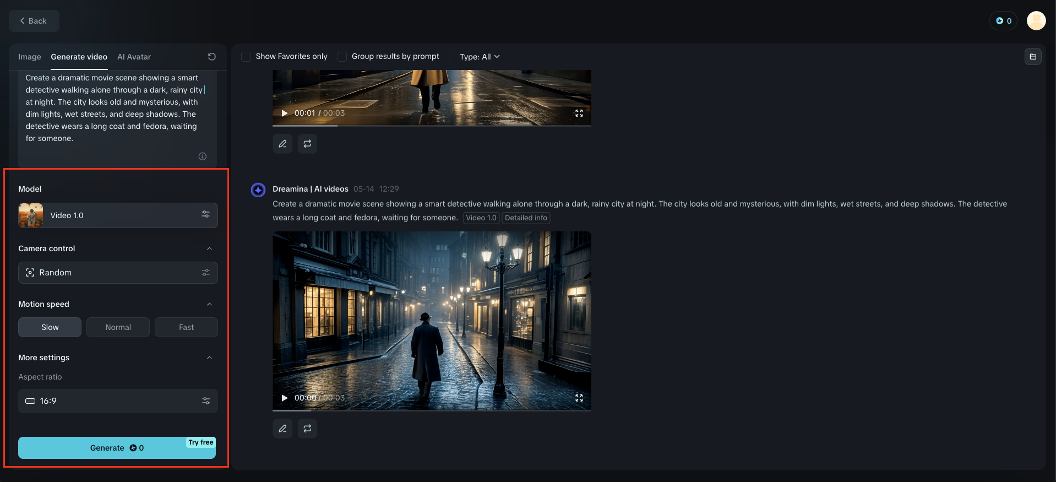The height and width of the screenshot is (482, 1056).
Task: Expand the upper video to fullscreen
Action: pyautogui.click(x=579, y=113)
